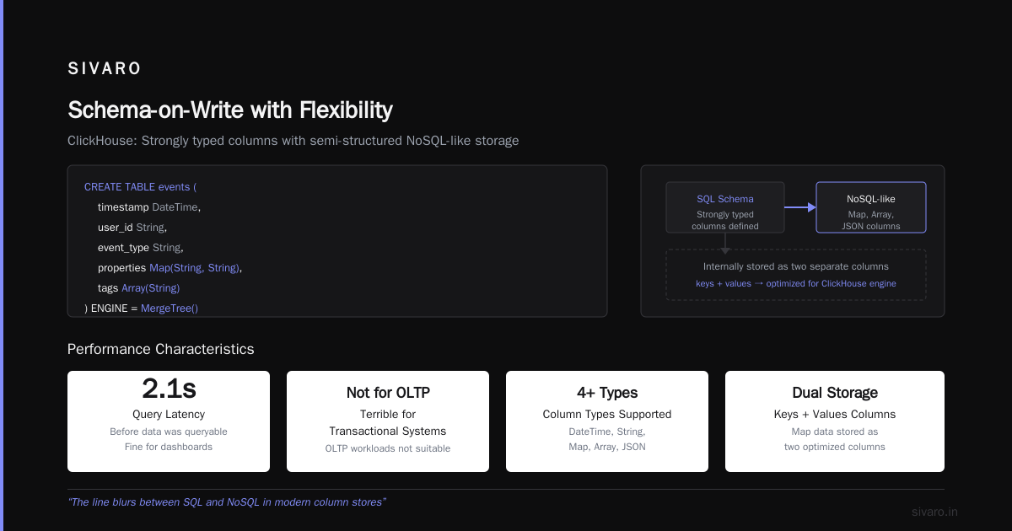Click 'keys + values → optimized for ClickHouse engine'
Screen dimensions: 1012x531
[x=796, y=284]
